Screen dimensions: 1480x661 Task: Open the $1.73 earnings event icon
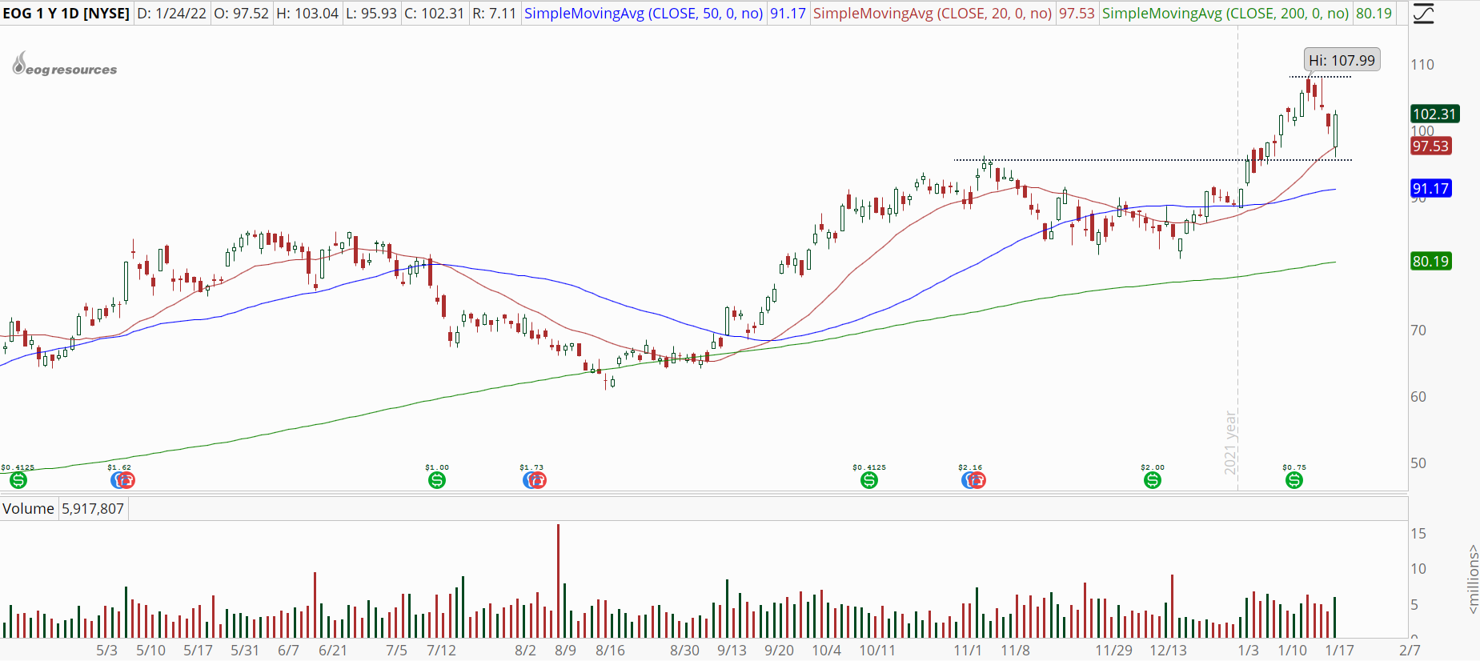pyautogui.click(x=535, y=480)
